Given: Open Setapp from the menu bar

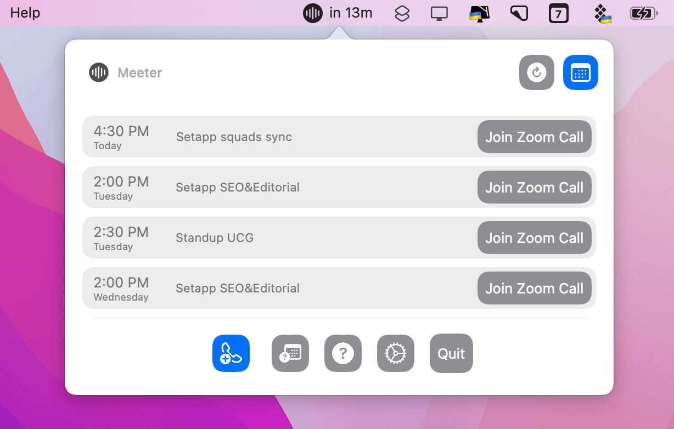Looking at the screenshot, I should [x=402, y=13].
